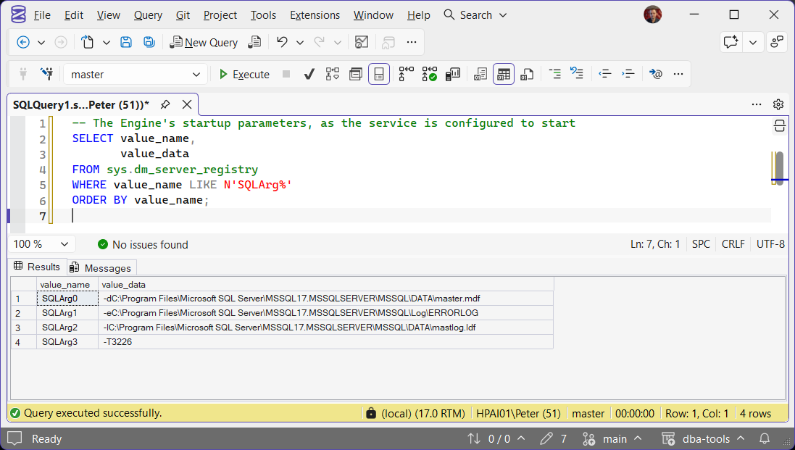Select the SQLArg3 cell
This screenshot has height=450, width=795.
click(x=67, y=341)
